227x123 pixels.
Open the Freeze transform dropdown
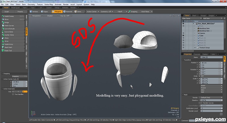(x=211, y=88)
